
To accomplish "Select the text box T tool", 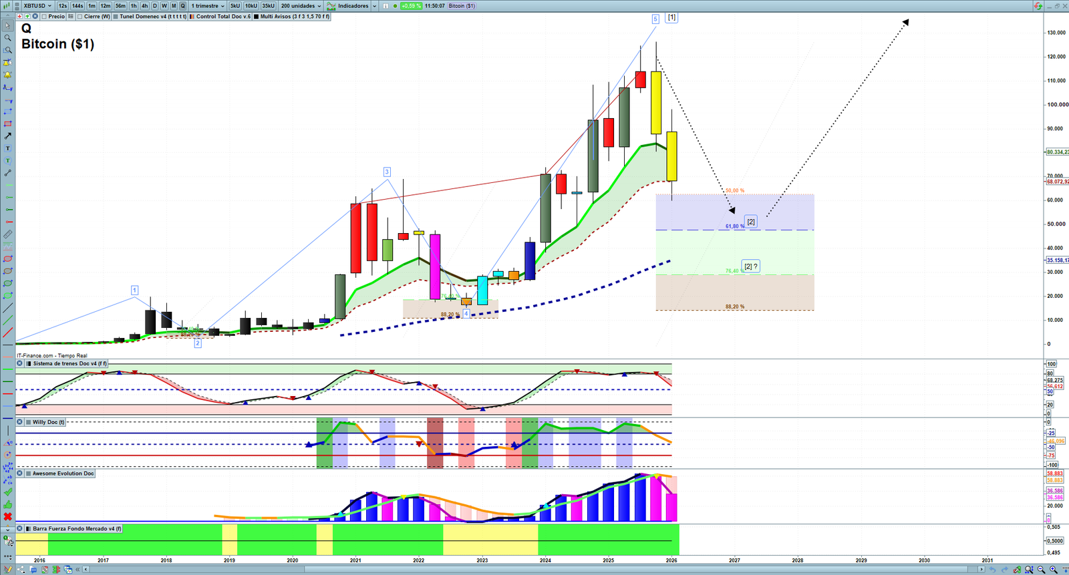I will [7, 148].
